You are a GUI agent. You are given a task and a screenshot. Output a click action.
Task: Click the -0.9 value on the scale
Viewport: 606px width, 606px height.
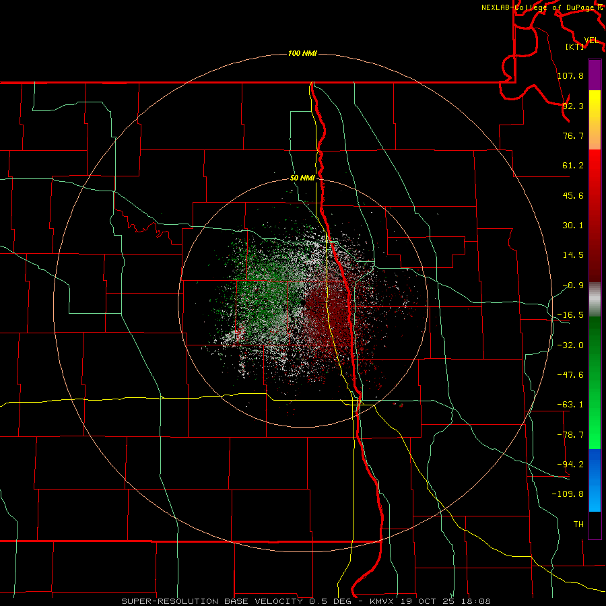tap(573, 285)
